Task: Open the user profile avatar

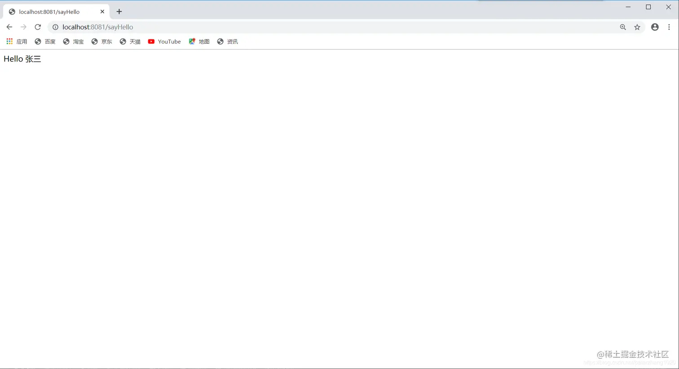Action: [654, 27]
